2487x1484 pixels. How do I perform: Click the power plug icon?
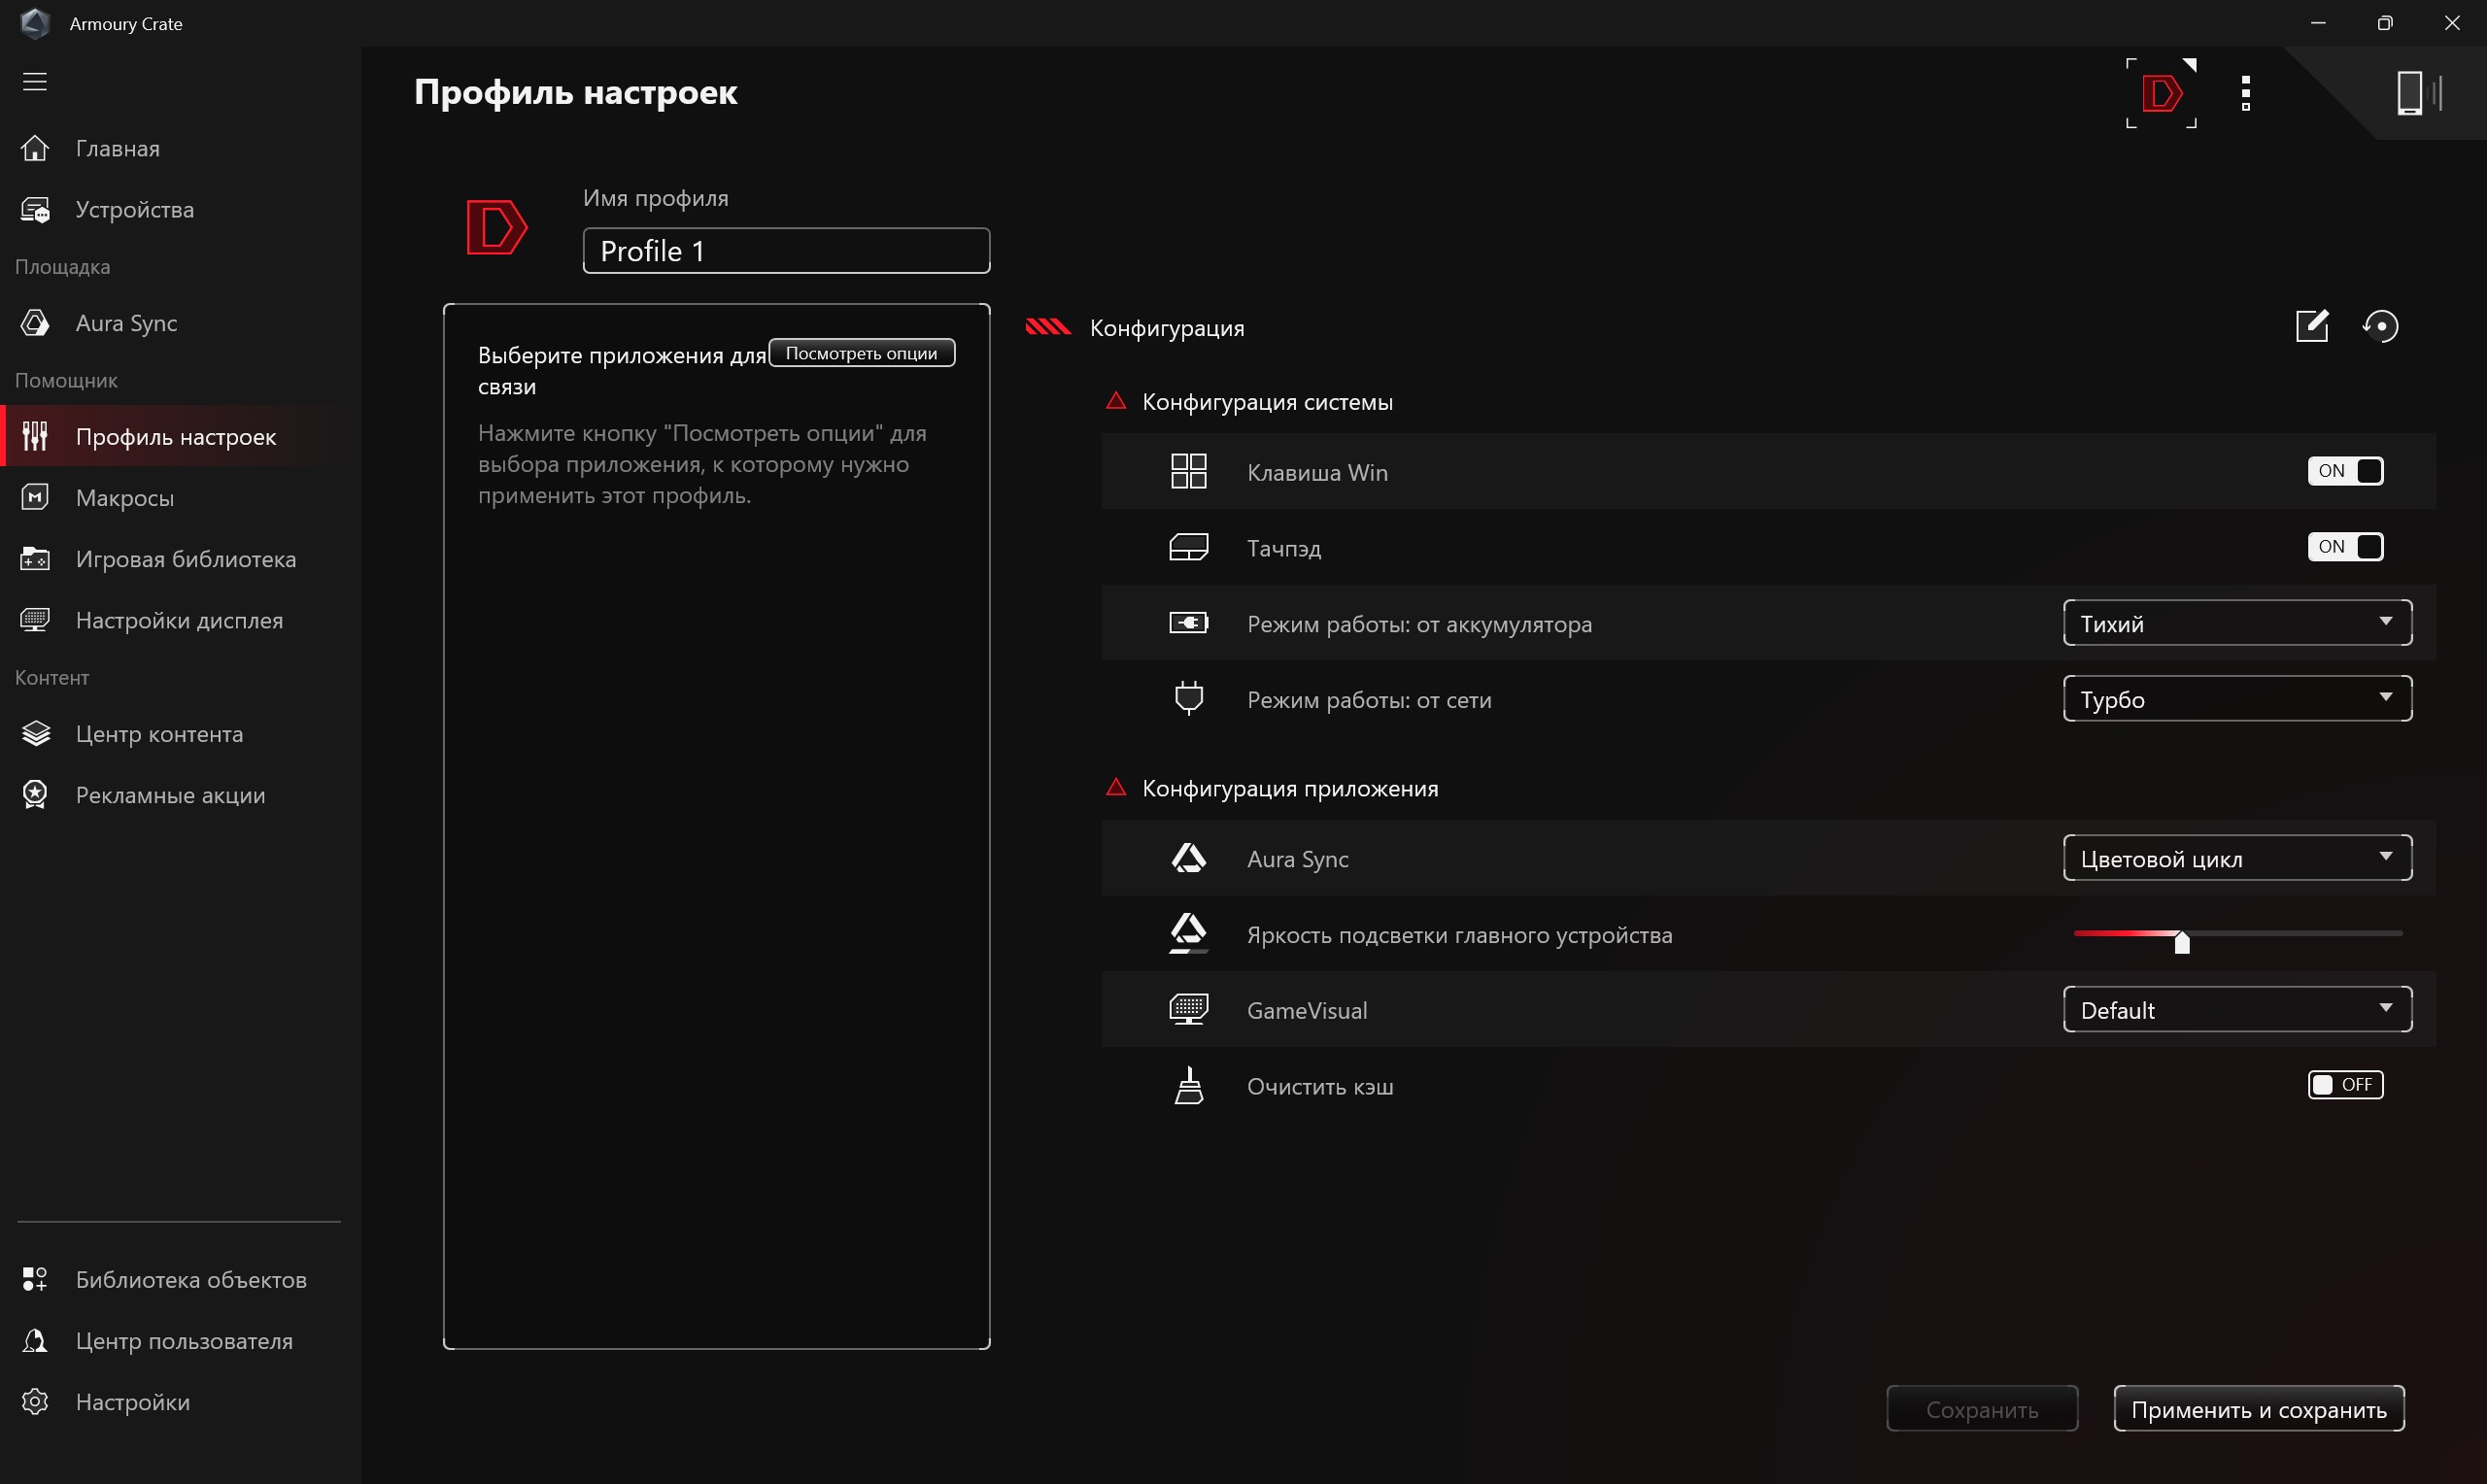[1189, 698]
